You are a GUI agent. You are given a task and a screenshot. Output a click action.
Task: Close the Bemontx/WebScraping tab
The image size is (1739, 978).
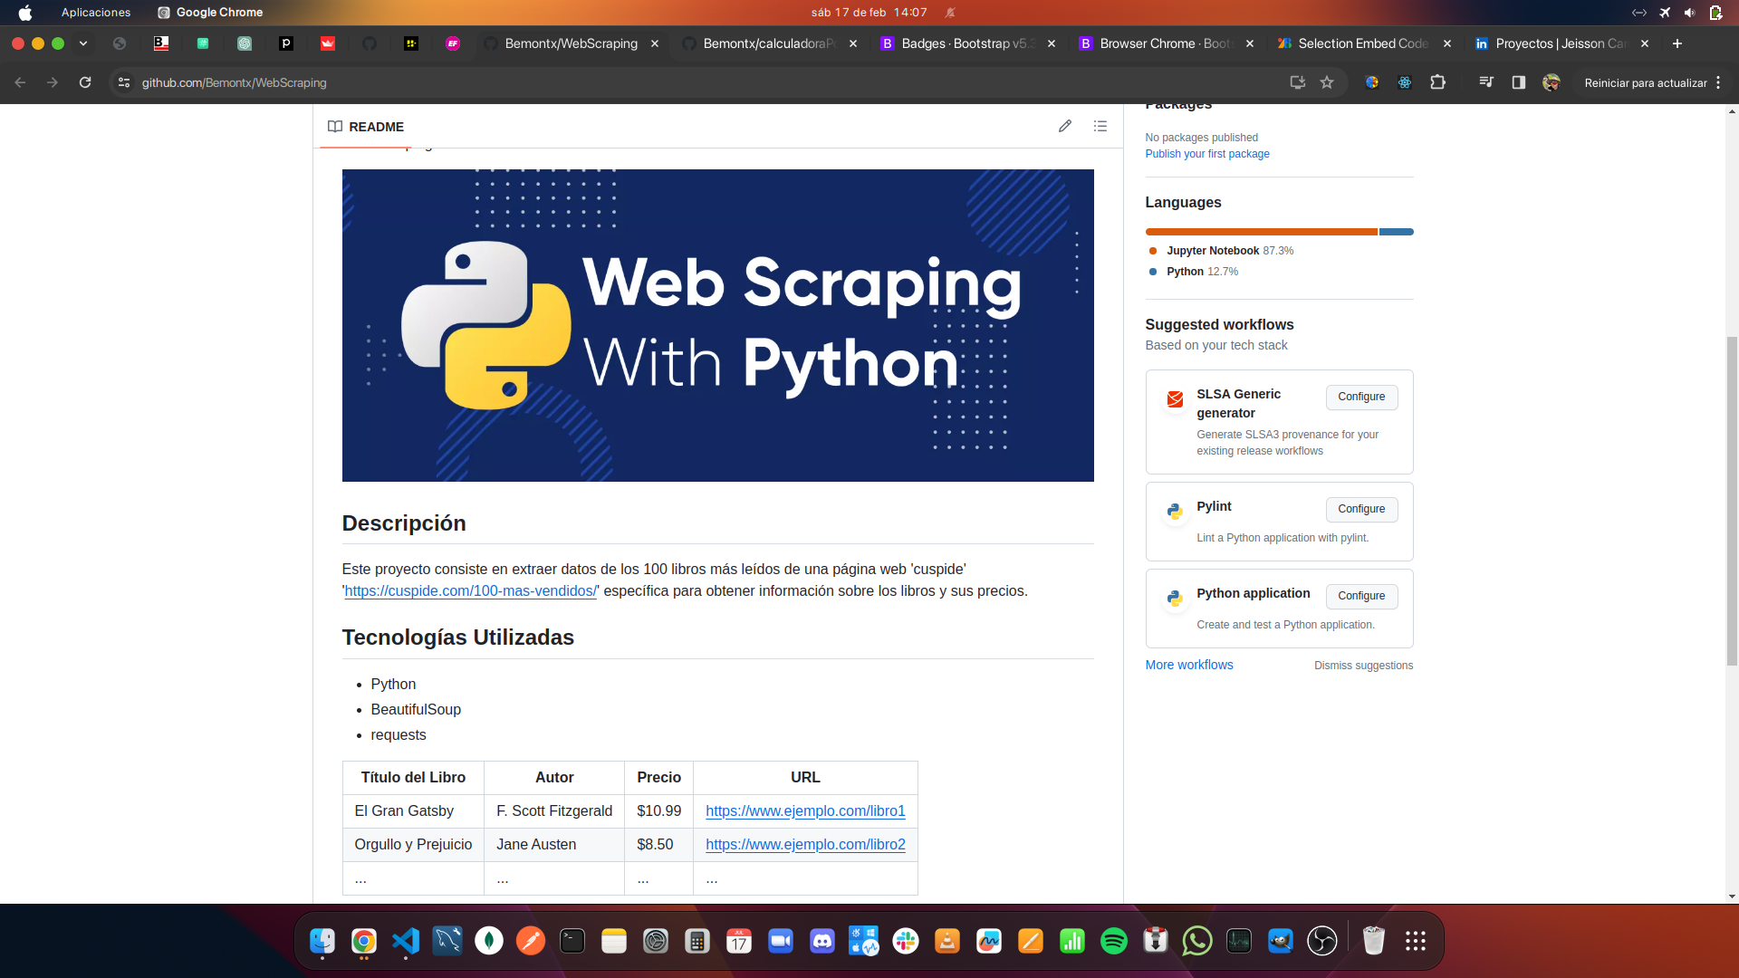(x=655, y=43)
